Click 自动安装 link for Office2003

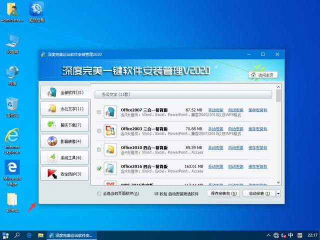tap(235, 129)
